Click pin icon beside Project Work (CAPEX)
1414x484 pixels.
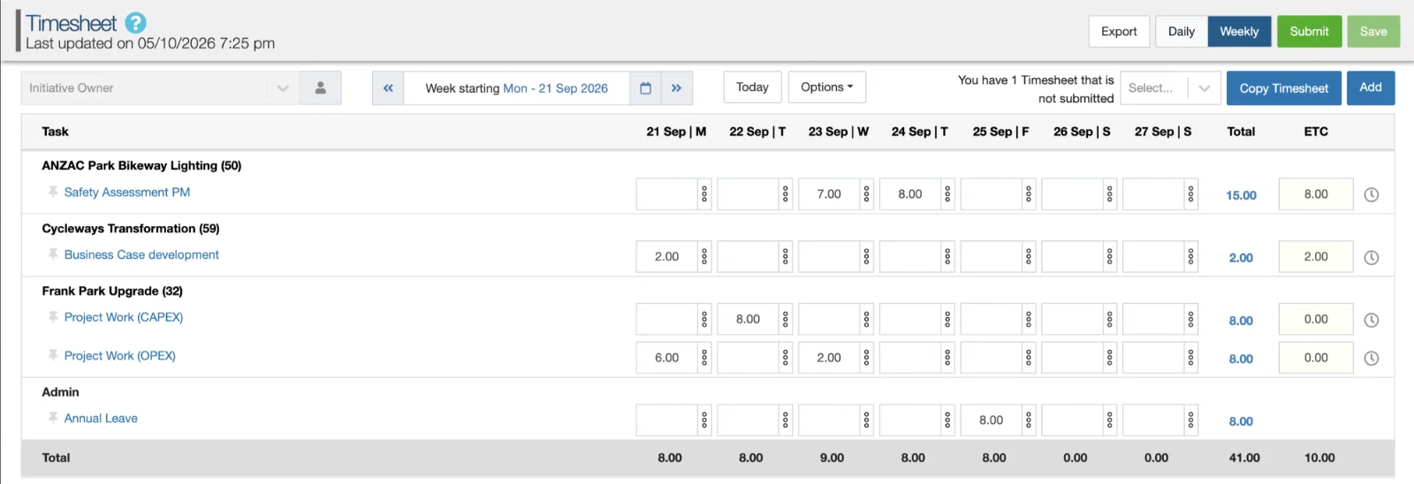pyautogui.click(x=53, y=317)
